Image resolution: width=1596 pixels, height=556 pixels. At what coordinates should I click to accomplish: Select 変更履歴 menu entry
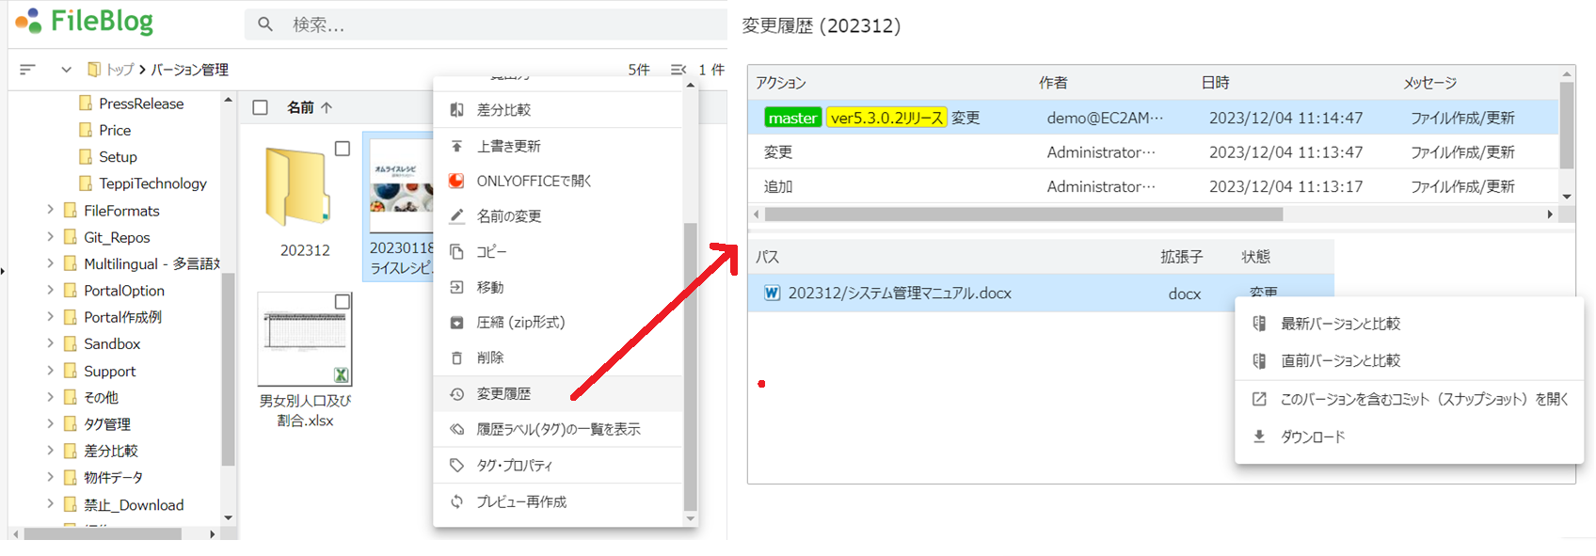558,394
